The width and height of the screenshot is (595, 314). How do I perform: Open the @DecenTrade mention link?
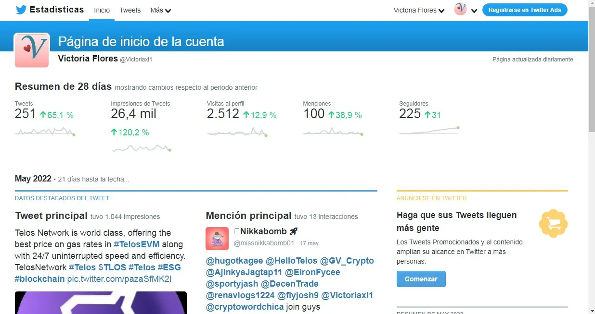(290, 284)
